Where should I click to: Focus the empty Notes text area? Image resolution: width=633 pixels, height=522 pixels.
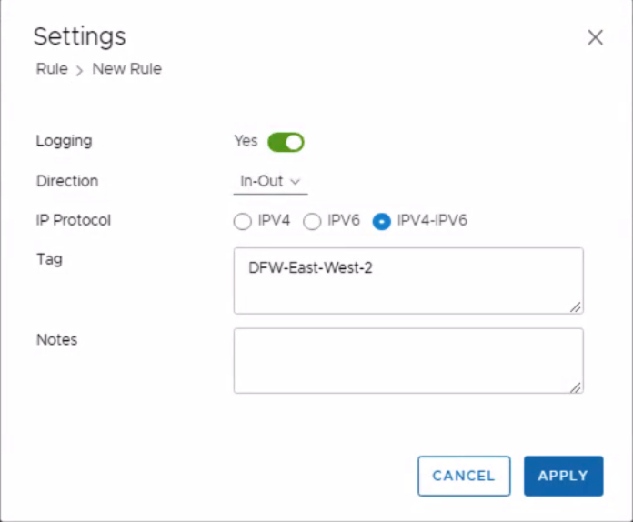click(x=407, y=360)
